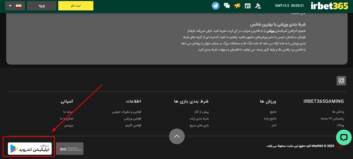353x159 pixels.
Task: Download the Android app via دریافت اپلیکیشن اندروید
Action: pos(30,149)
